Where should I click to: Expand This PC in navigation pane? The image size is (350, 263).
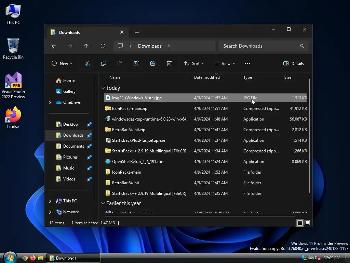[x=50, y=201]
